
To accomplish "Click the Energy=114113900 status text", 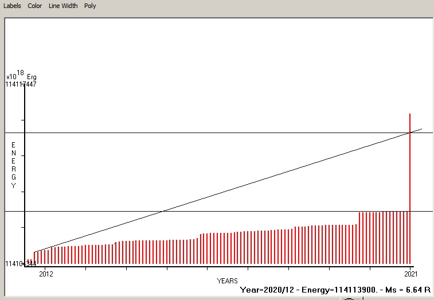I will [334, 290].
